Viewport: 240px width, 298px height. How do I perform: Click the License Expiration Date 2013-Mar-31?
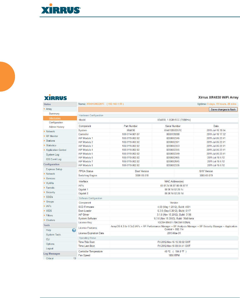pos(174,233)
